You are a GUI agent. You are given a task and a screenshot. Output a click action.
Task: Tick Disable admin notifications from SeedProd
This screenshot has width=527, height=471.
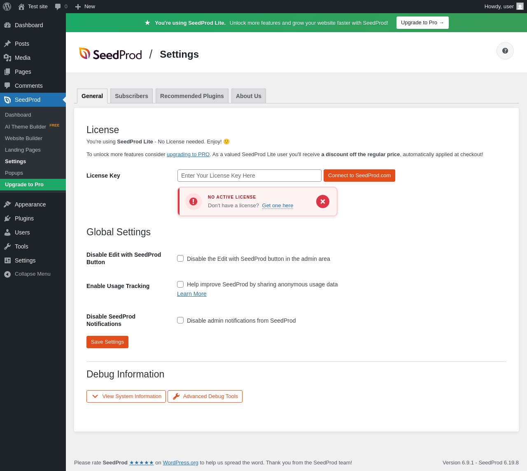tap(180, 320)
